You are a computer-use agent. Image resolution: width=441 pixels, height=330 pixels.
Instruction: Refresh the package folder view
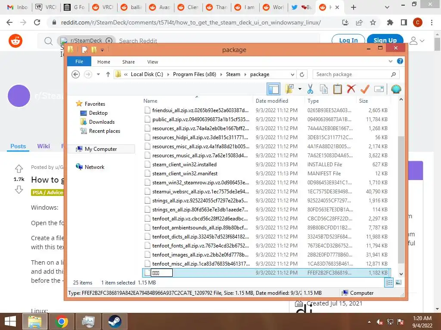point(302,74)
